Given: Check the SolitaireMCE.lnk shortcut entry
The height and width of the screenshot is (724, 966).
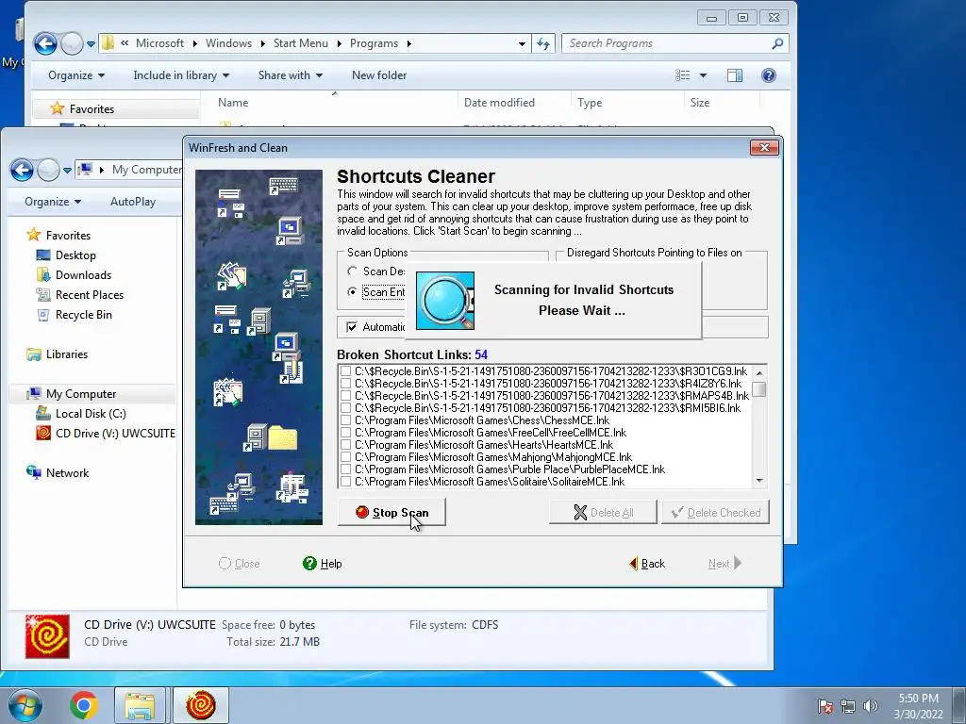Looking at the screenshot, I should (345, 482).
